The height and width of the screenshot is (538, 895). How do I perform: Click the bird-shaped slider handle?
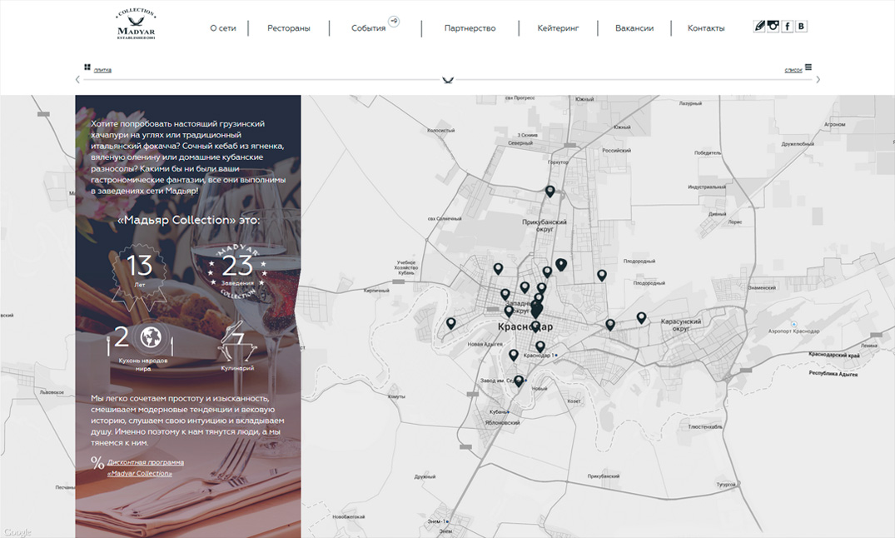[448, 80]
